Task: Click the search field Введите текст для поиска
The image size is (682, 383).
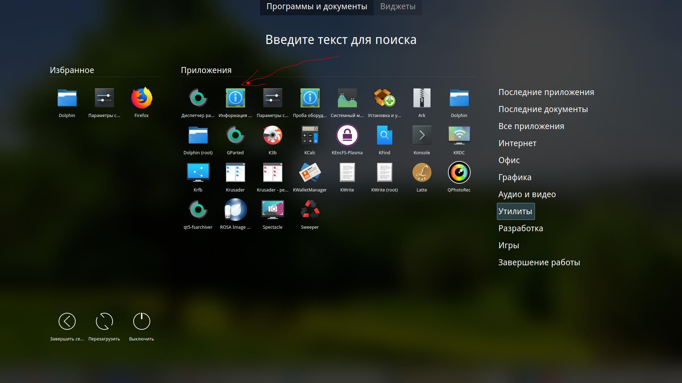Action: tap(341, 40)
